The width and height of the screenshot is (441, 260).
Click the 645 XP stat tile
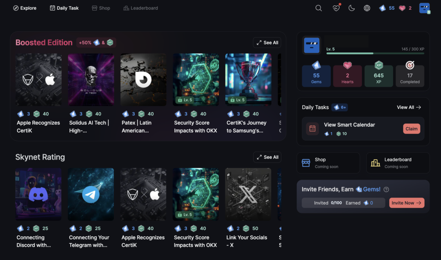point(379,76)
